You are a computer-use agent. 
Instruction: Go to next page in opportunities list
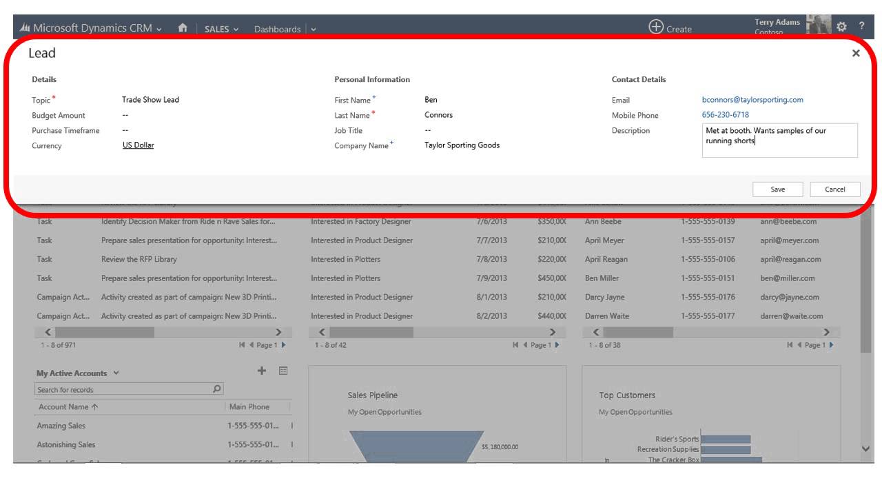(557, 345)
